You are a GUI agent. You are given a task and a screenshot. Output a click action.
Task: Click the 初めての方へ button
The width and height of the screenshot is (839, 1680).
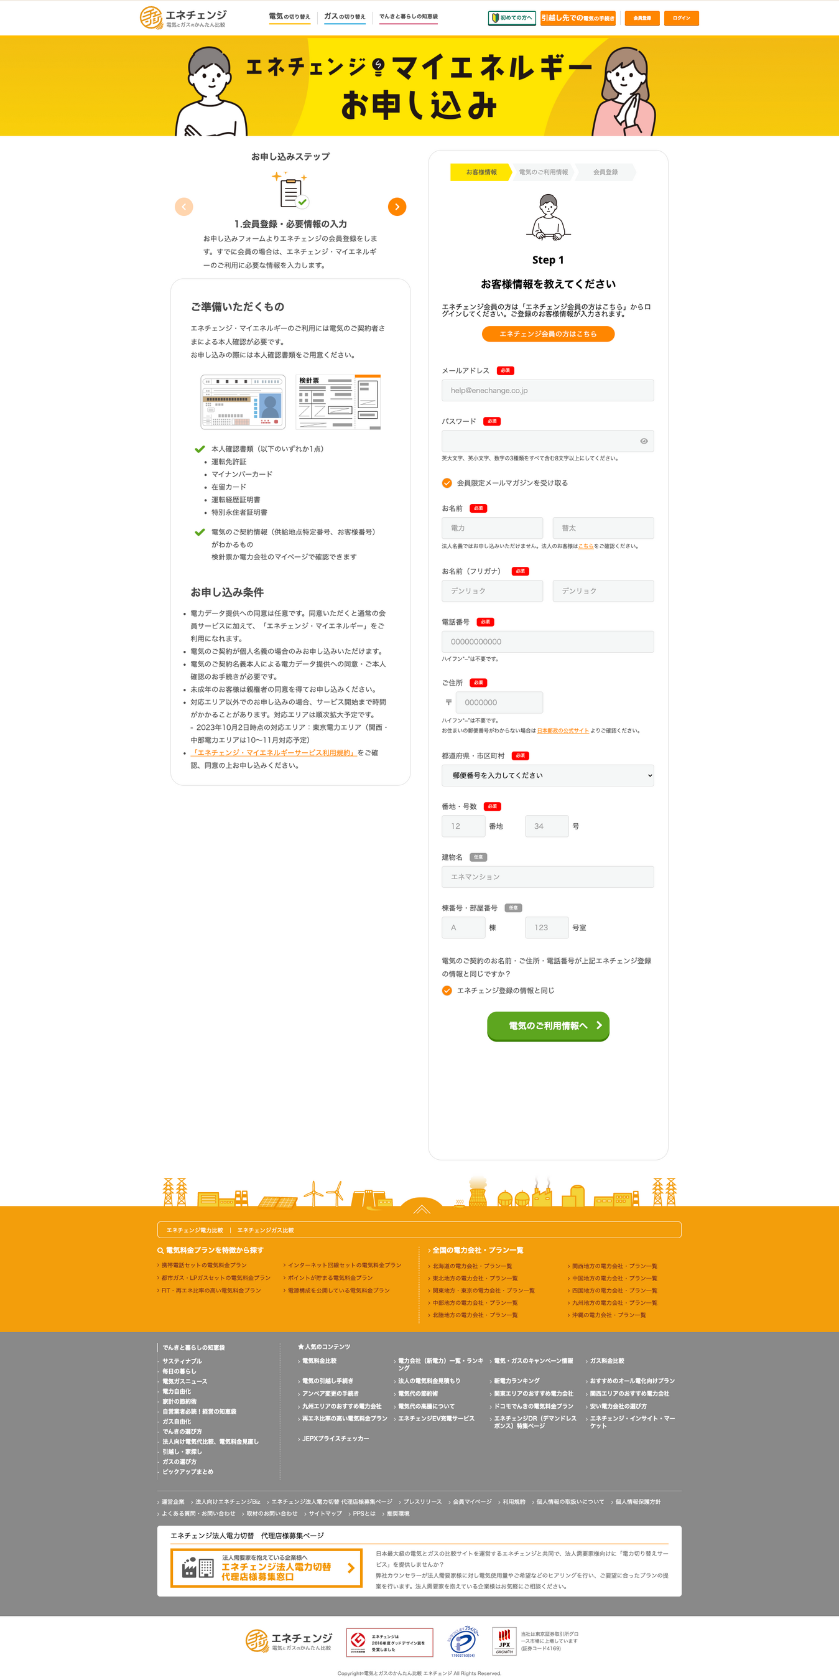click(x=512, y=18)
